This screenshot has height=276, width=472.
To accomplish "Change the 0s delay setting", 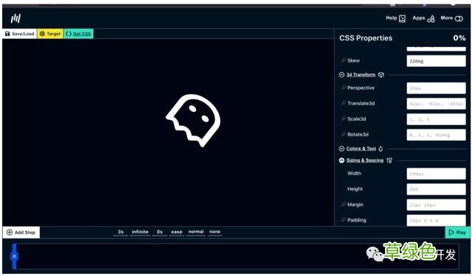I will (159, 232).
